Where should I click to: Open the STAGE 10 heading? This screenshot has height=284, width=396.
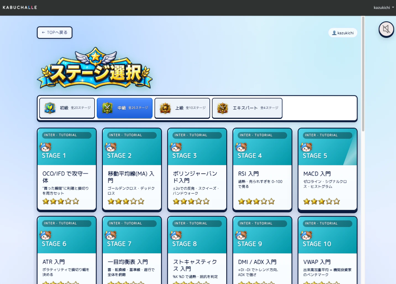[317, 244]
